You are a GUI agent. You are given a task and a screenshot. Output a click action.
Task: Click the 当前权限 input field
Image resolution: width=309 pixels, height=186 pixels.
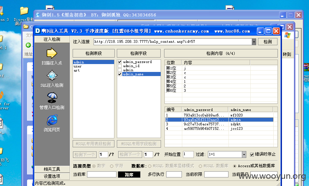[x=216, y=174]
